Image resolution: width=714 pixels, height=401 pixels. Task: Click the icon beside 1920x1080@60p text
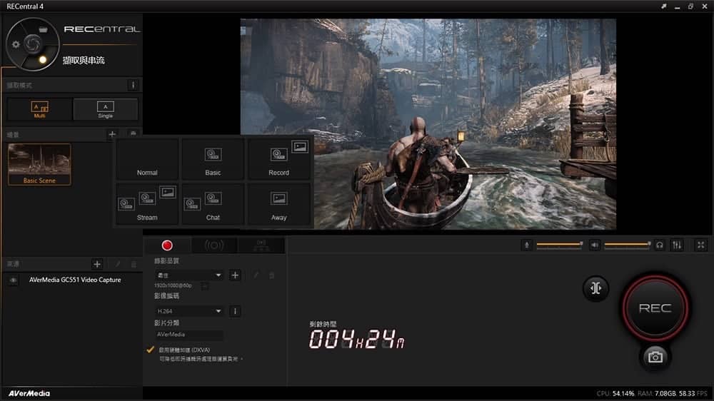click(205, 286)
